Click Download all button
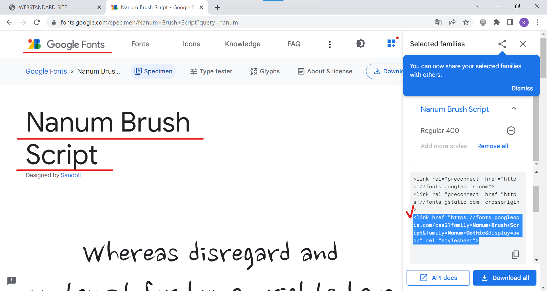This screenshot has width=547, height=291. (x=505, y=278)
